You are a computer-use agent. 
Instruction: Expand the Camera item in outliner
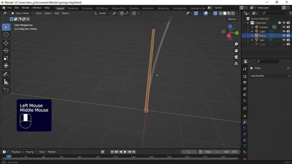[x=252, y=27]
